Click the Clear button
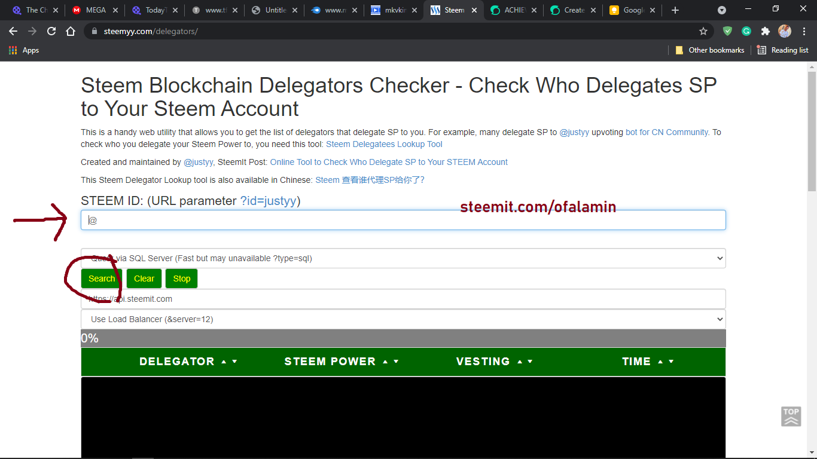This screenshot has height=459, width=817. pyautogui.click(x=144, y=279)
